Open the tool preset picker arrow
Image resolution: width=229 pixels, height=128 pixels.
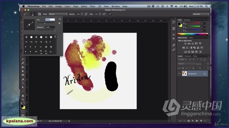point(28,14)
